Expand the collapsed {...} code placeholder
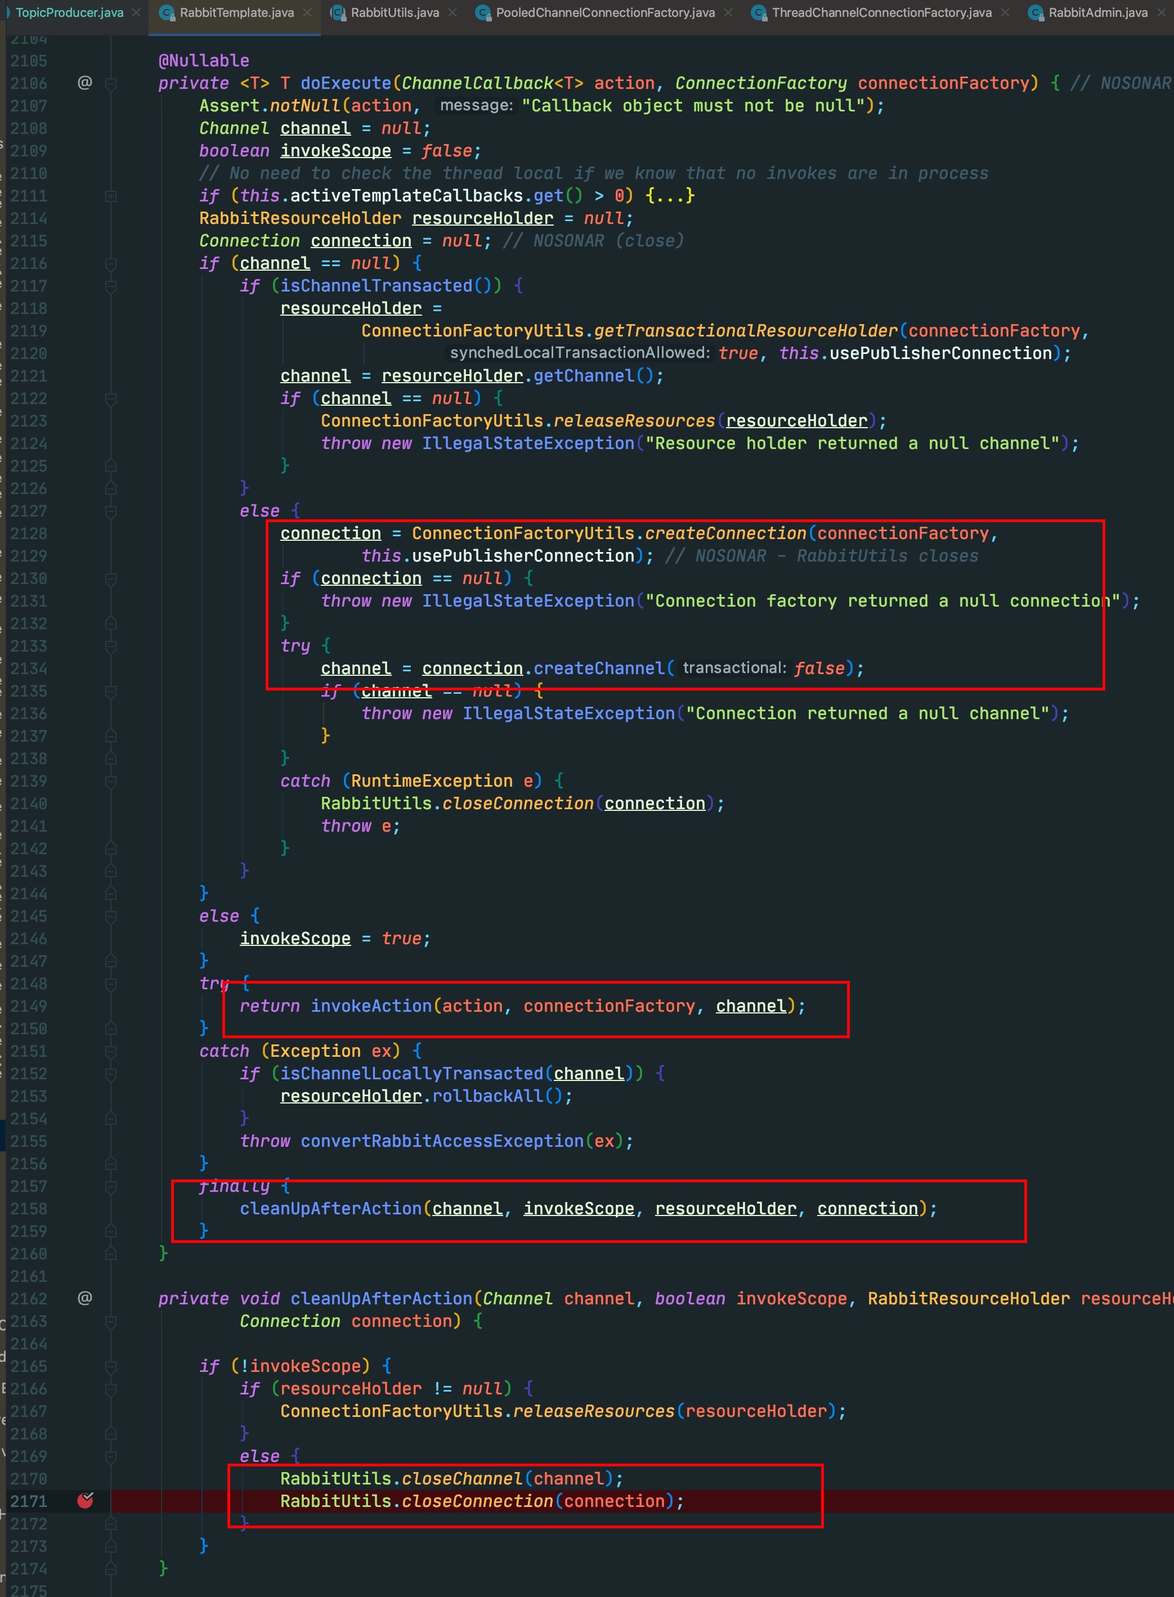 669,195
